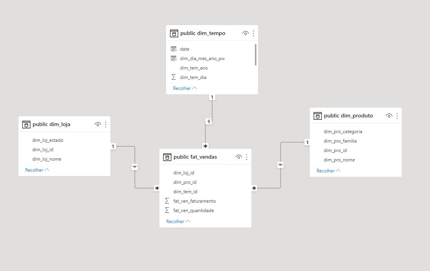Viewport: 430px width, 271px height.
Task: Click the dim_loja table icon
Action: click(x=26, y=125)
